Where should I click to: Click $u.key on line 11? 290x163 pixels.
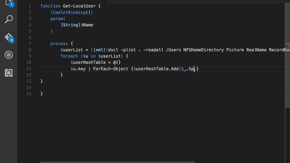click(78, 69)
